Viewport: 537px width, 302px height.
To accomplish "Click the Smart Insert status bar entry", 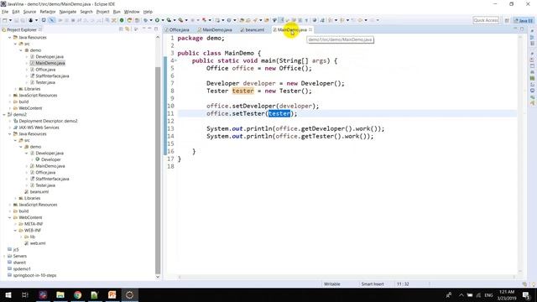I will [373, 284].
